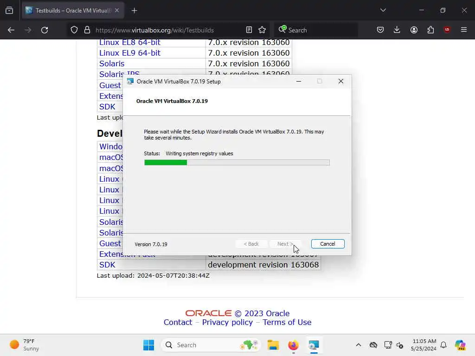Screen dimensions: 475x356
Task: Click the installation progress bar
Action: coord(237,163)
